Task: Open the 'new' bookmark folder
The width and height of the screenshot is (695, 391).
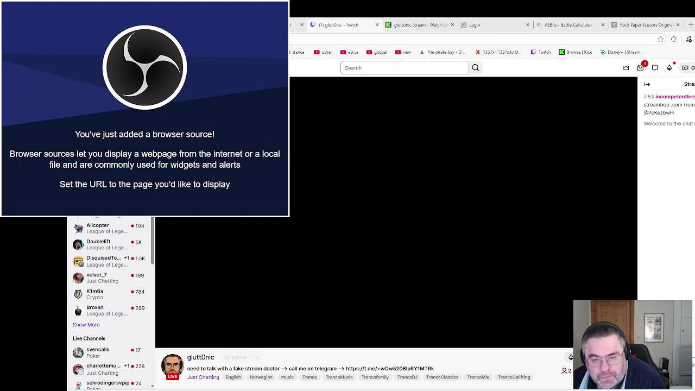Action: (403, 52)
